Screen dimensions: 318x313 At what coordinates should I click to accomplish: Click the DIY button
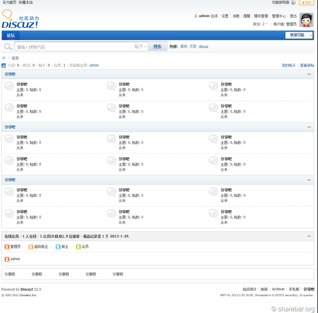pyautogui.click(x=306, y=2)
